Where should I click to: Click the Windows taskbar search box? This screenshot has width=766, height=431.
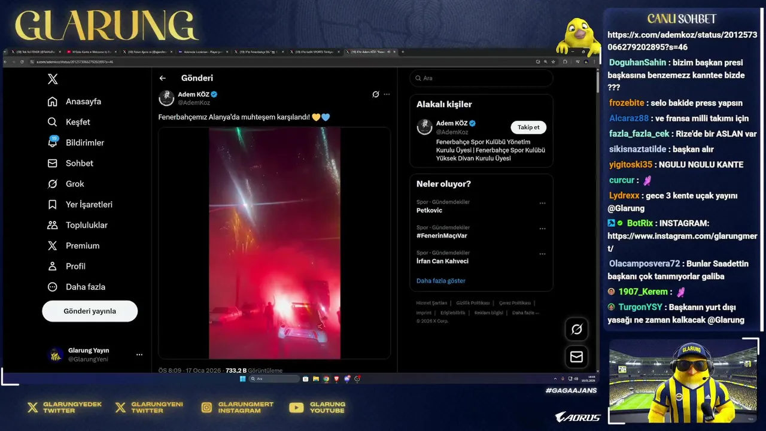click(275, 379)
